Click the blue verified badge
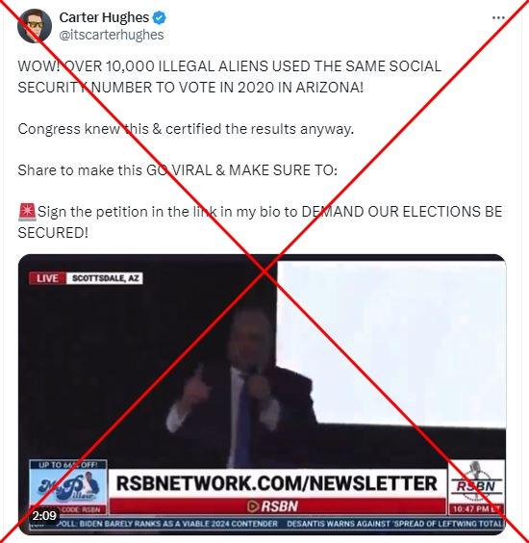Image resolution: width=529 pixels, height=543 pixels. (x=159, y=17)
